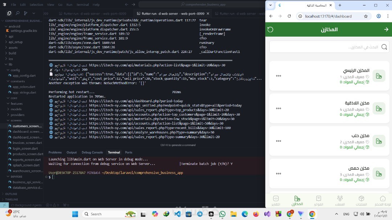Switch to the Debug Console tab

pos(92,152)
